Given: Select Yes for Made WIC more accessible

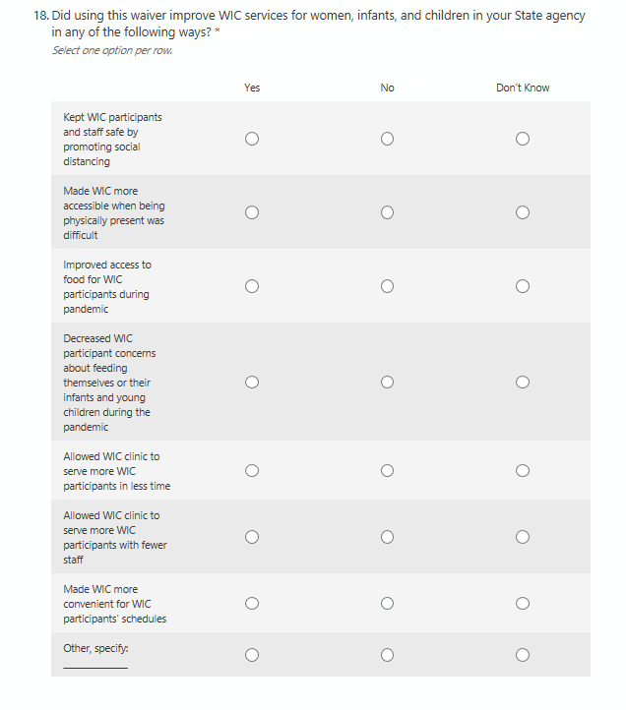Looking at the screenshot, I should (x=252, y=212).
